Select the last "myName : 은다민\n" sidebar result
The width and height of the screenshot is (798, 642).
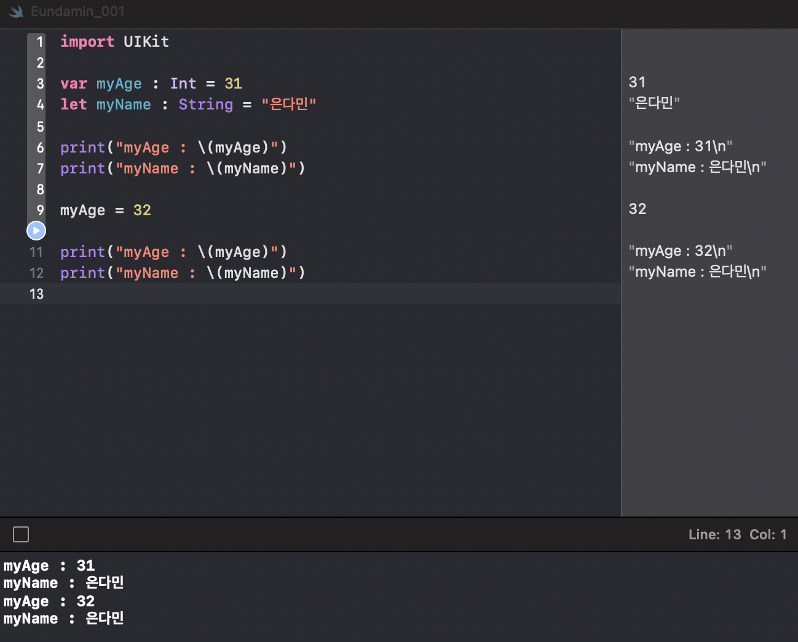698,272
